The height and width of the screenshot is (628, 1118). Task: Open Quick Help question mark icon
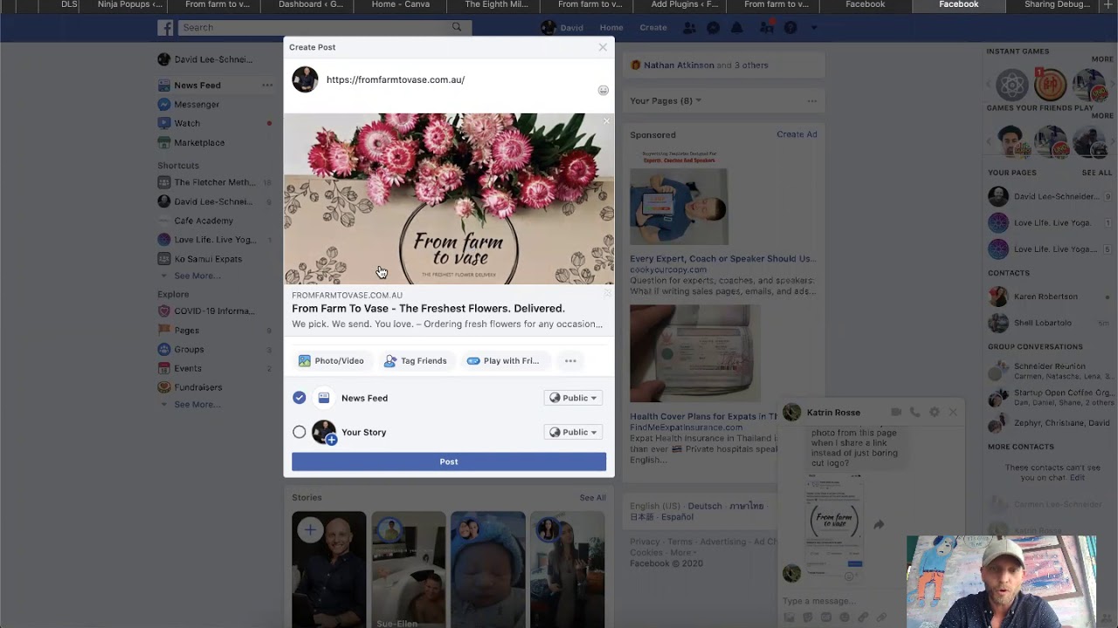(x=790, y=28)
